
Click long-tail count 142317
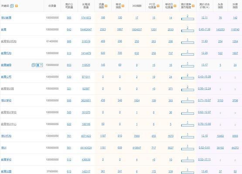pyautogui.click(x=86, y=171)
